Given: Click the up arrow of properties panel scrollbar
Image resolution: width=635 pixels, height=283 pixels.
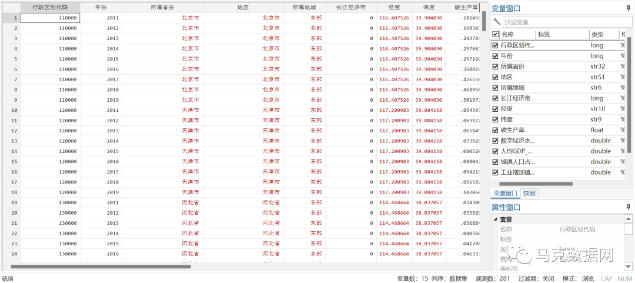Looking at the screenshot, I should click(628, 218).
